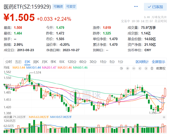
Task: Move chart left with left-arrow icon
Action: click(x=140, y=68)
